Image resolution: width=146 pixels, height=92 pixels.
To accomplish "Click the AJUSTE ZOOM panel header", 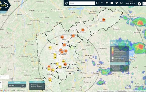I will [x=37, y=82].
